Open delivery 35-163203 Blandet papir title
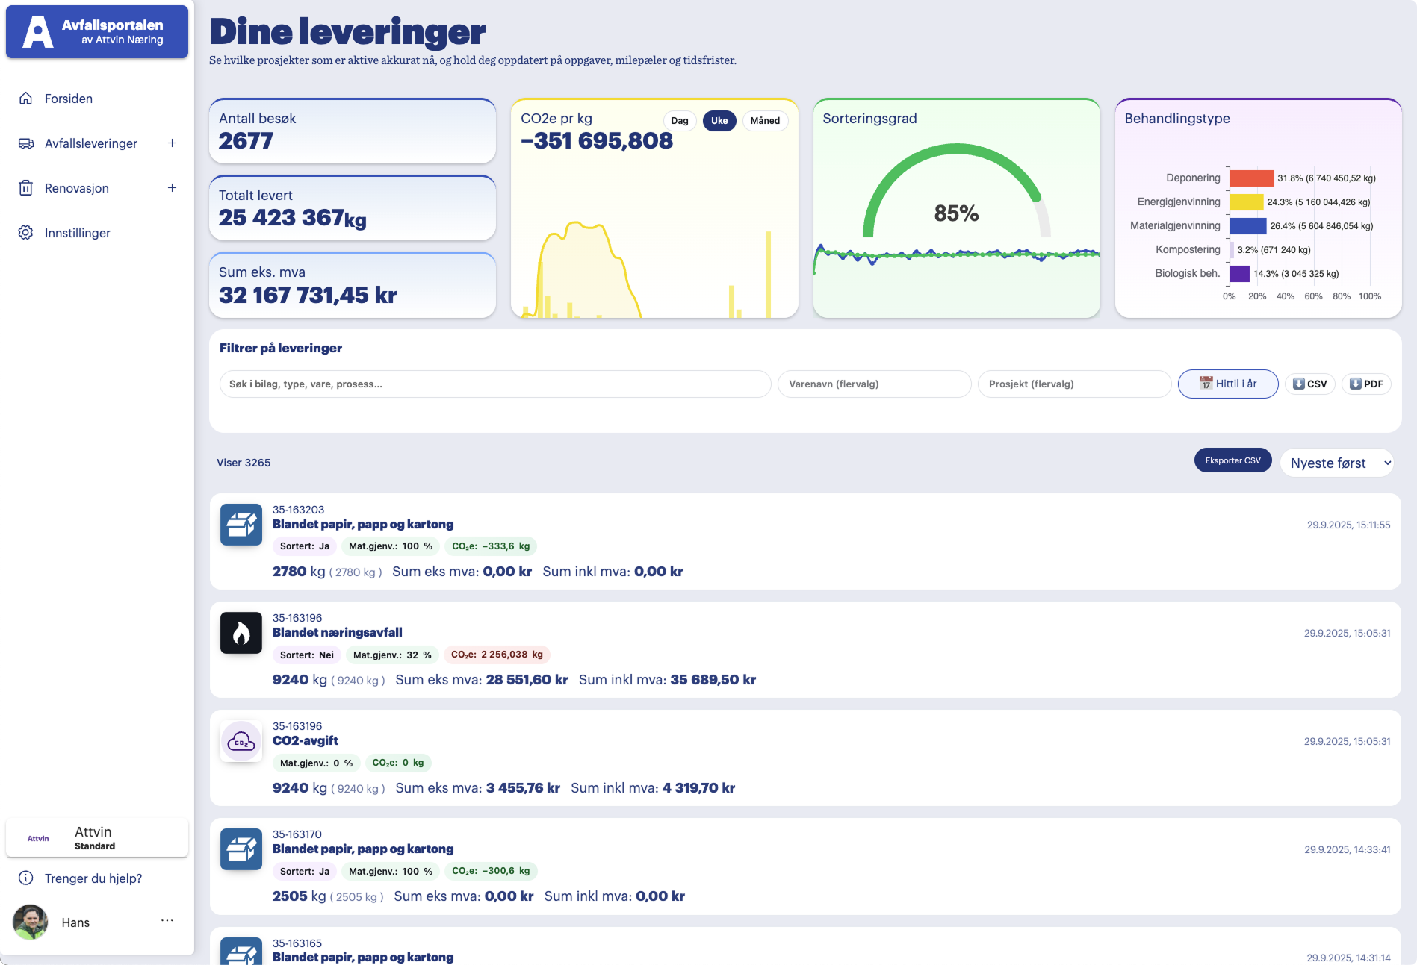This screenshot has width=1417, height=965. pos(363,524)
